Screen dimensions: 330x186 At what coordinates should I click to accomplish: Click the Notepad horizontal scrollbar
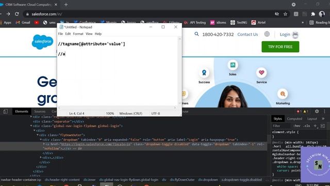tap(117, 108)
